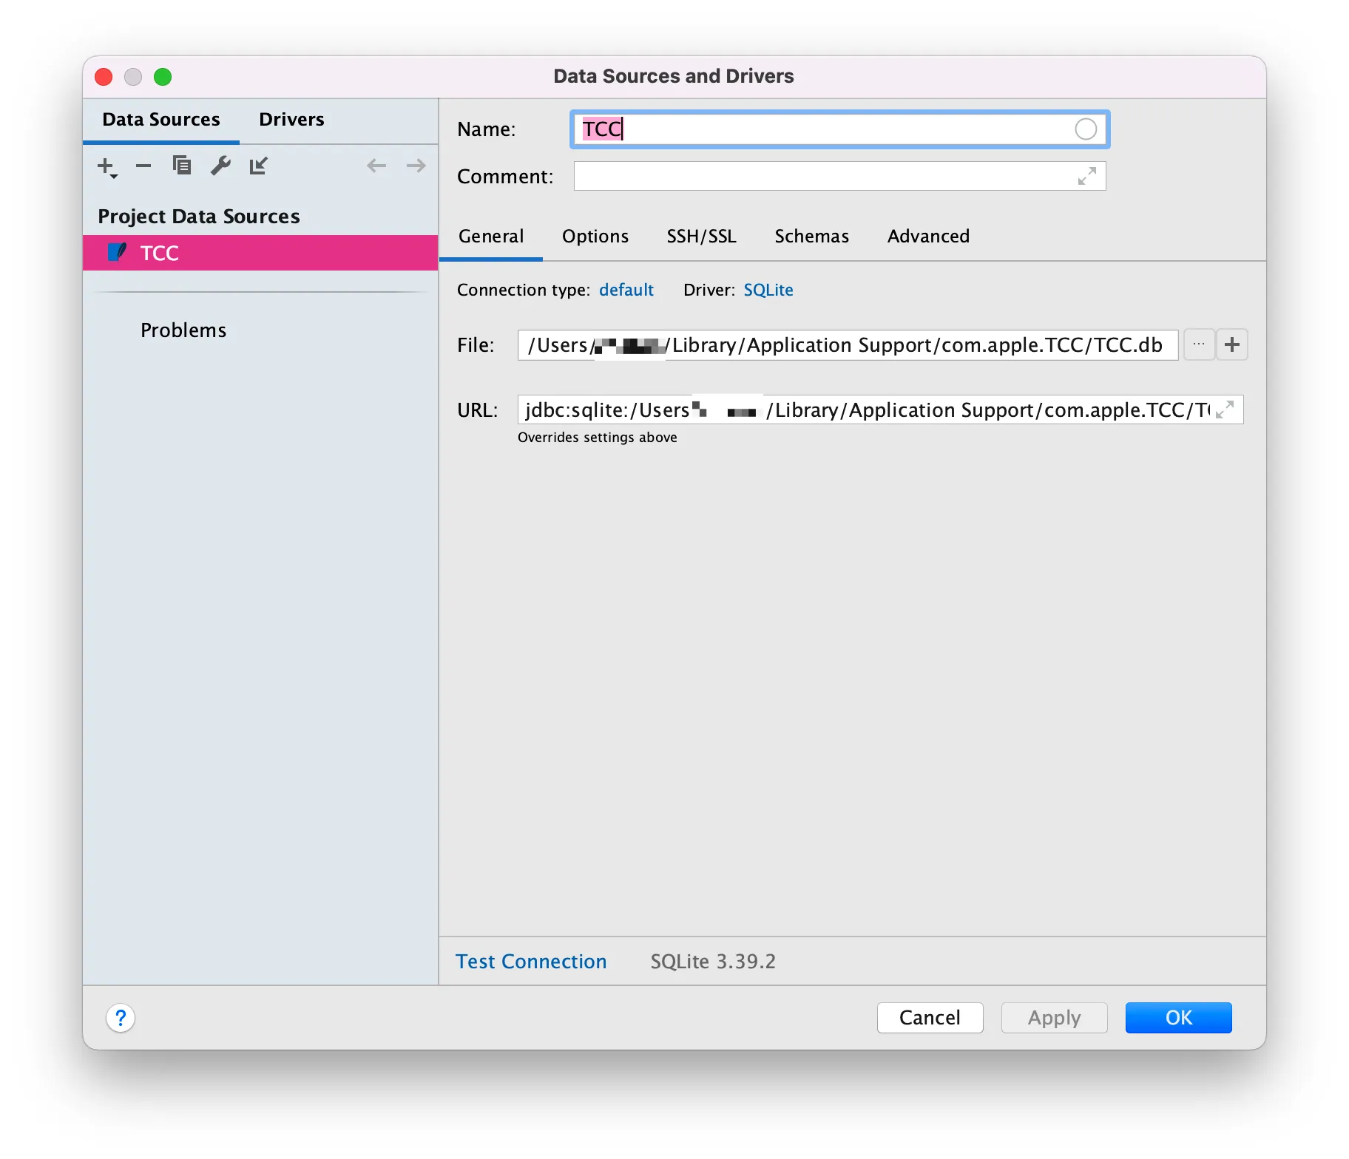Click plus button next to File path
Viewport: 1349px width, 1159px height.
coord(1232,344)
